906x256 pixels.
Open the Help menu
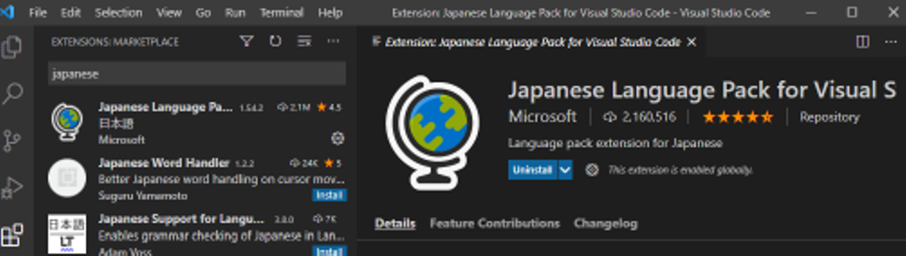330,12
